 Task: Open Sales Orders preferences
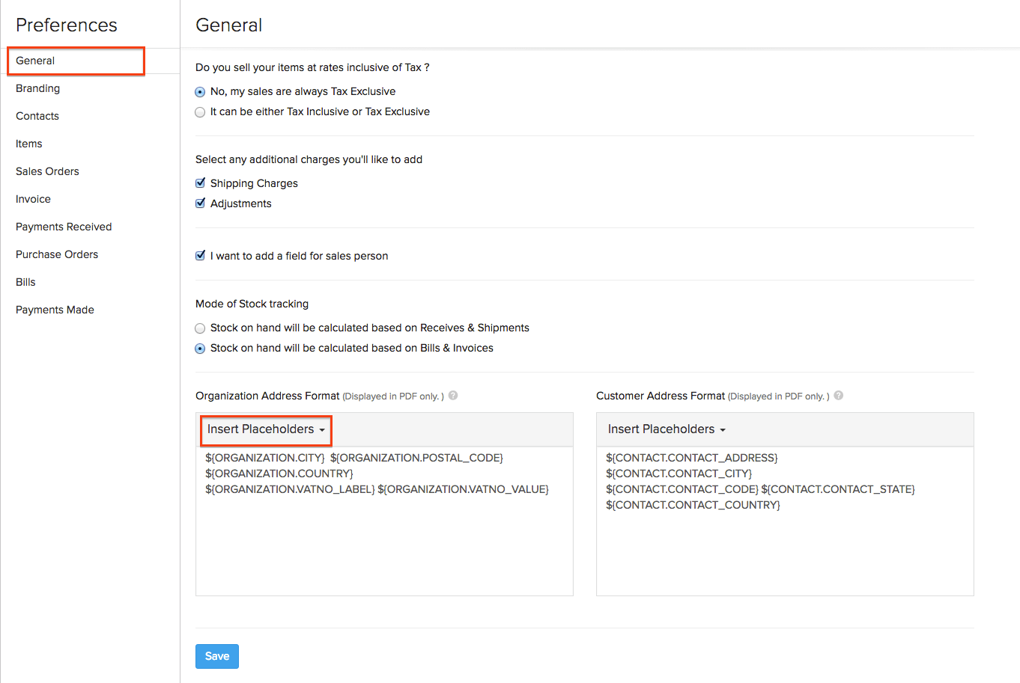(x=47, y=171)
